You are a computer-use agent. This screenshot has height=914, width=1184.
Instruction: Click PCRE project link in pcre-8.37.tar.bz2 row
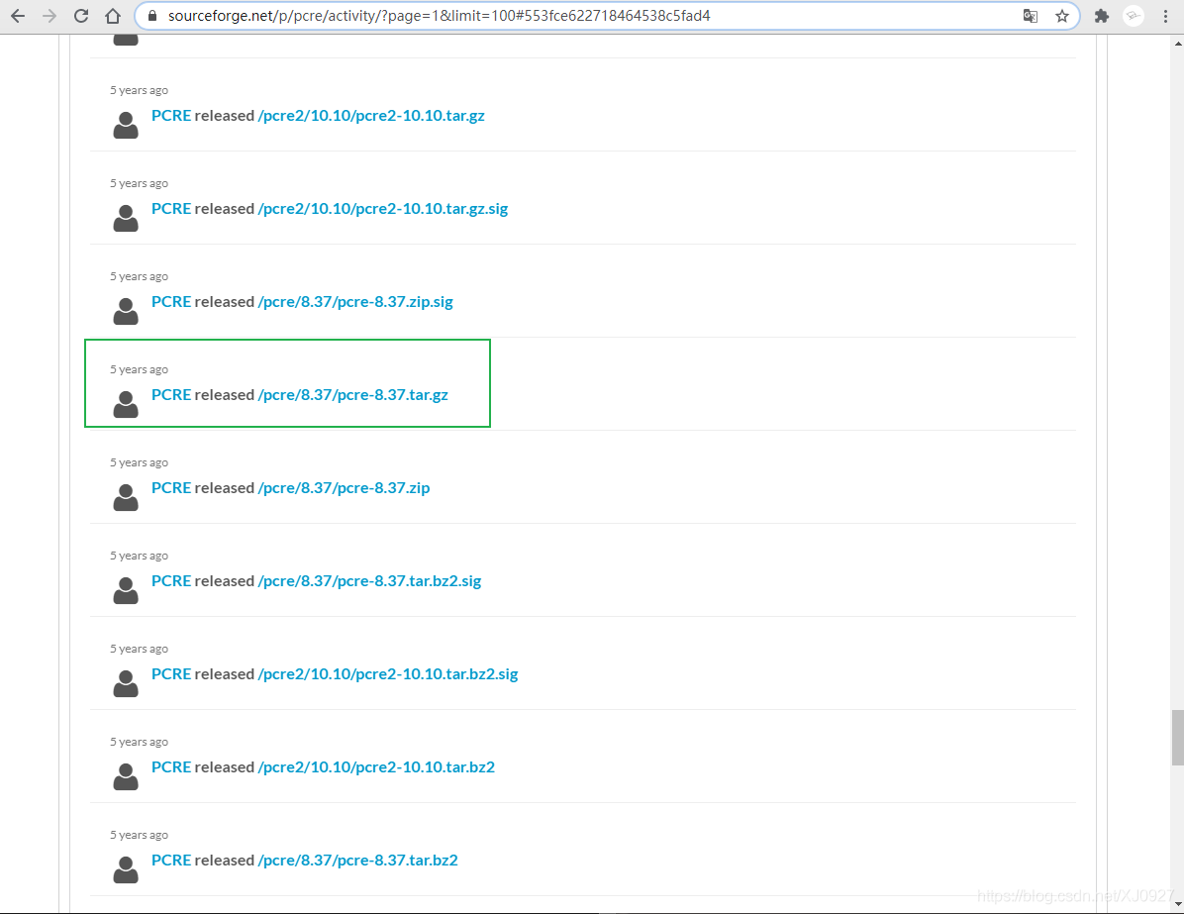point(171,859)
